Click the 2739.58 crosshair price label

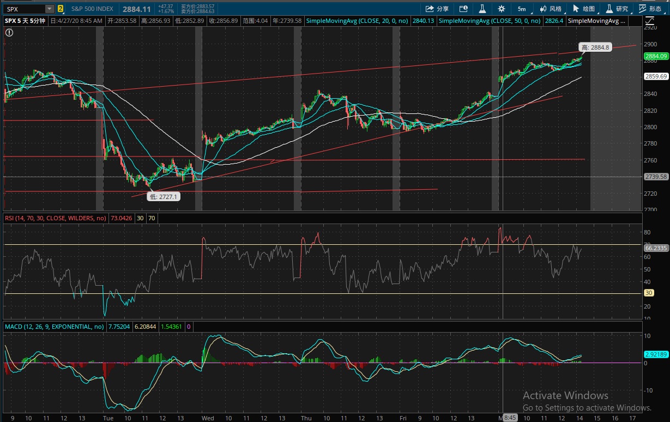tap(656, 177)
